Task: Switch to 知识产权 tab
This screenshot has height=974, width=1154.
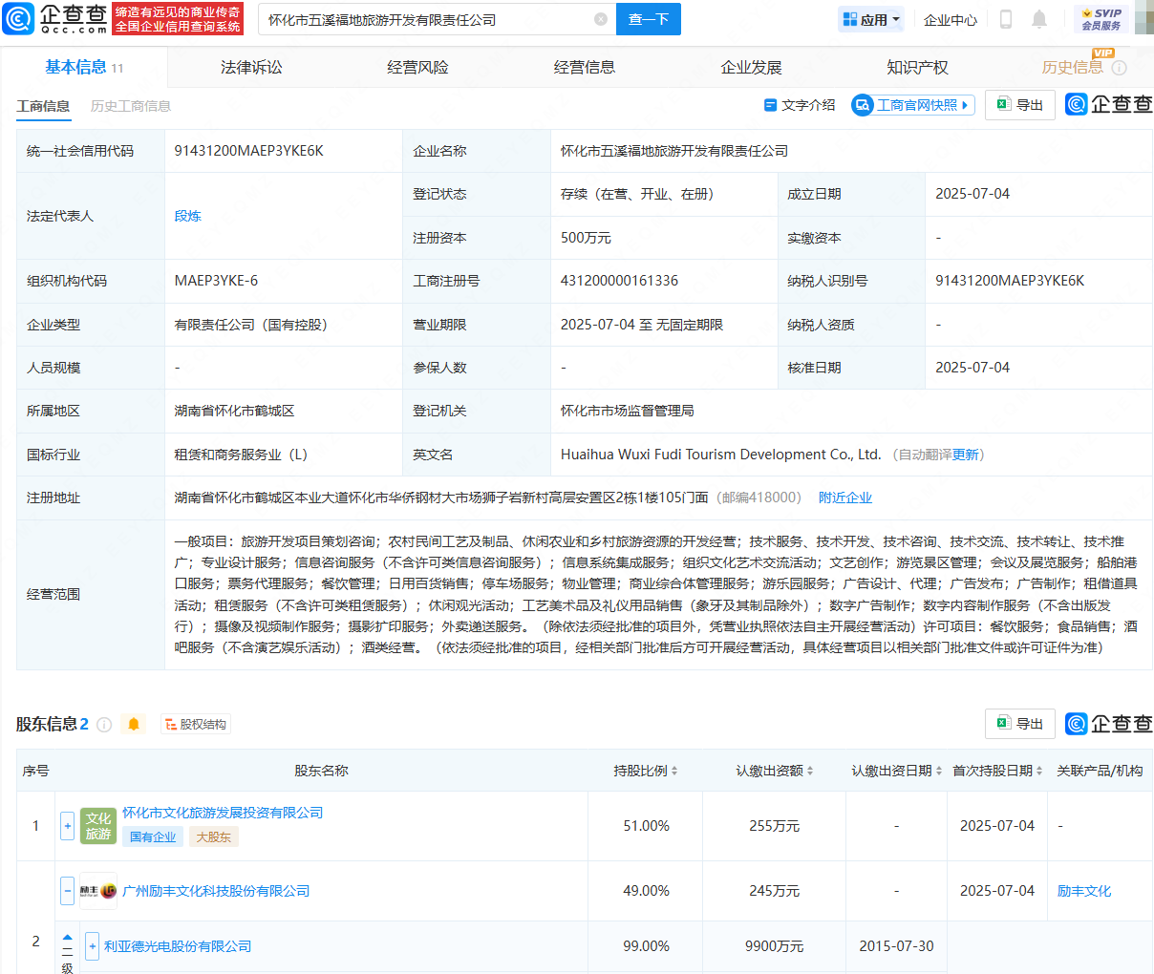Action: coord(917,67)
